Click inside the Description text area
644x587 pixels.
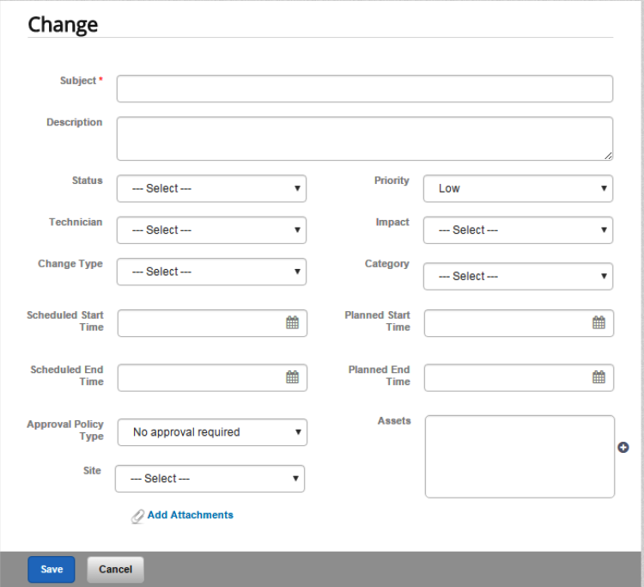pyautogui.click(x=365, y=138)
